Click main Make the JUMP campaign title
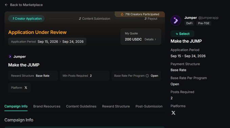The image size is (230, 128). [24, 65]
